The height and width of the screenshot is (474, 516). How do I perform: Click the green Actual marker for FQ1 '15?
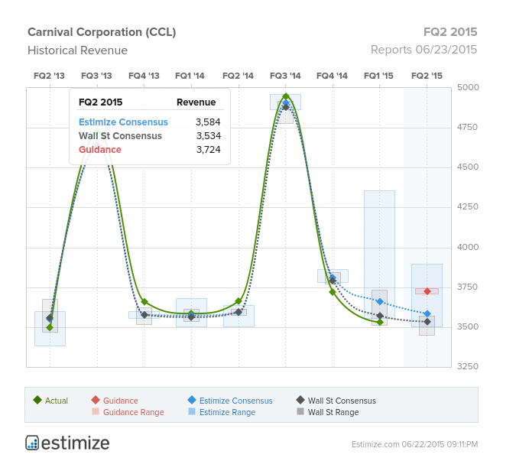[x=380, y=322]
